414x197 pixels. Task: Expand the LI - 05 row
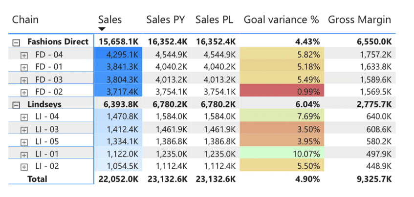(24, 142)
